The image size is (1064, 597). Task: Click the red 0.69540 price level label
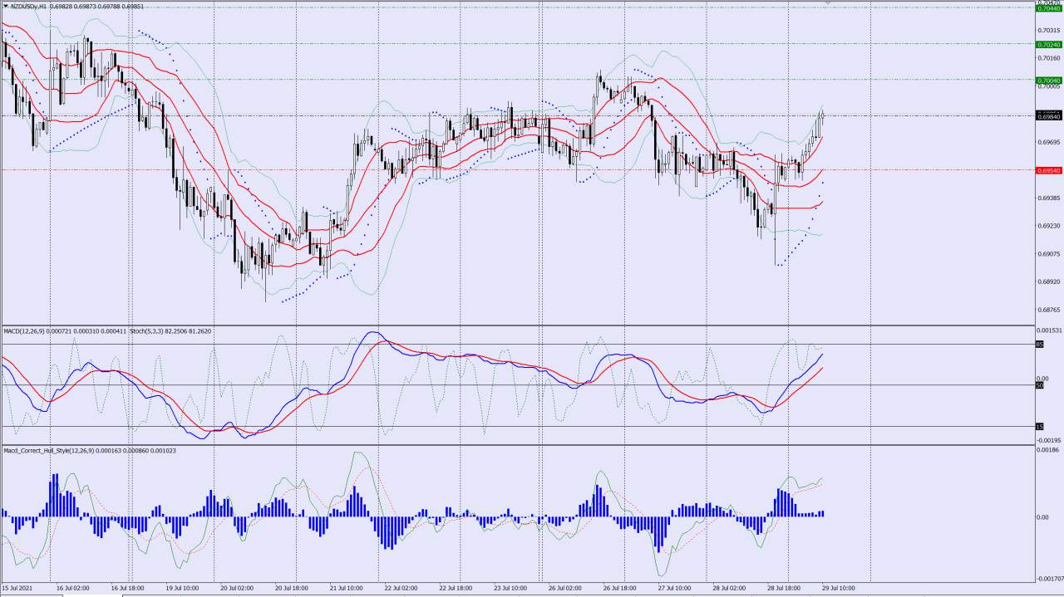[1049, 170]
